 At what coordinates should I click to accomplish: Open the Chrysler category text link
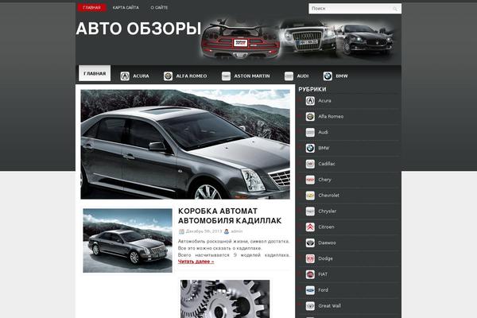pyautogui.click(x=328, y=211)
